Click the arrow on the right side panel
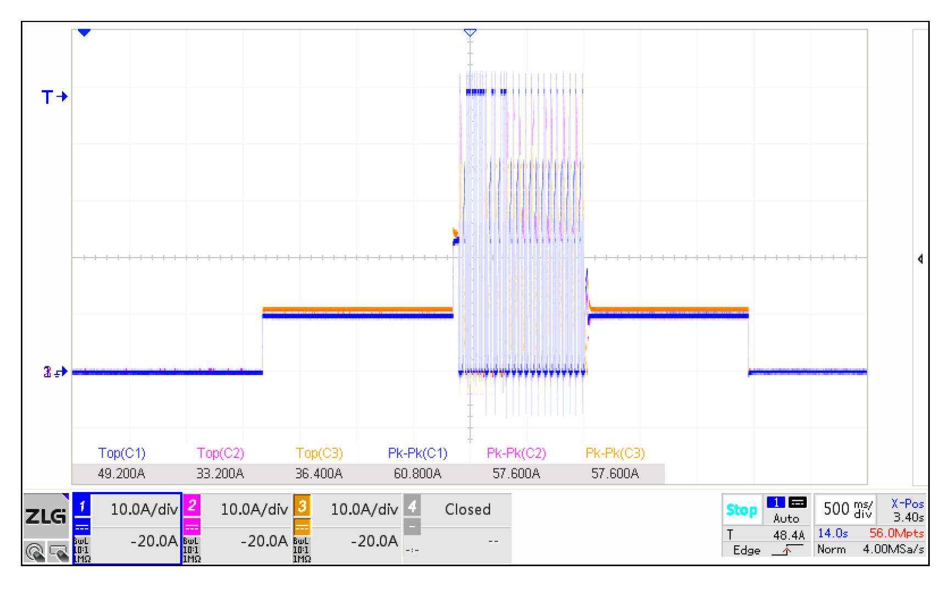The height and width of the screenshot is (592, 949). (920, 259)
